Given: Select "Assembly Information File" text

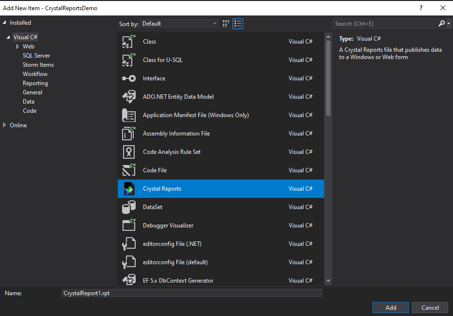Looking at the screenshot, I should (176, 134).
